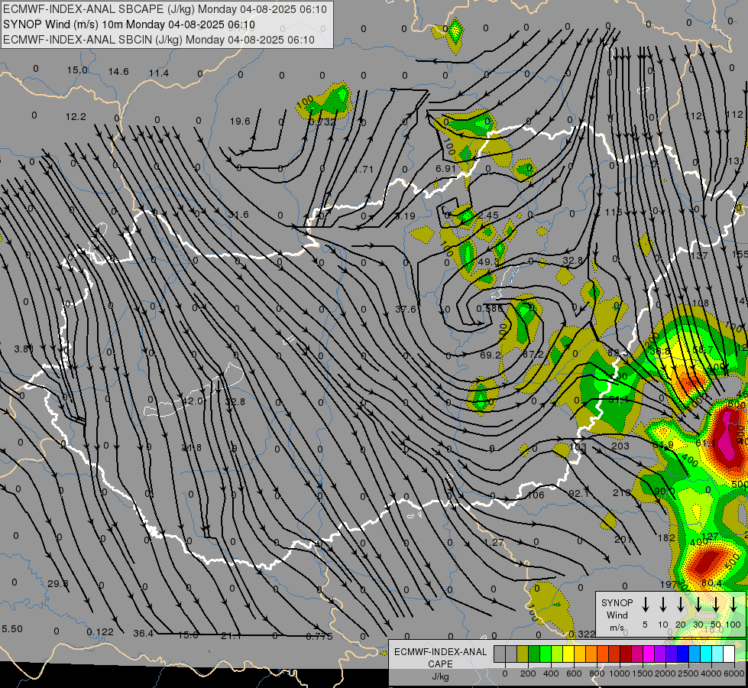This screenshot has width=748, height=688.
Task: Click the 2500 tick label on colorbar
Action: click(x=688, y=673)
